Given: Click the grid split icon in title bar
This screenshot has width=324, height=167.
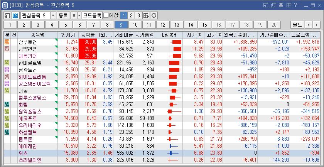Looking at the screenshot, I should [289, 5].
